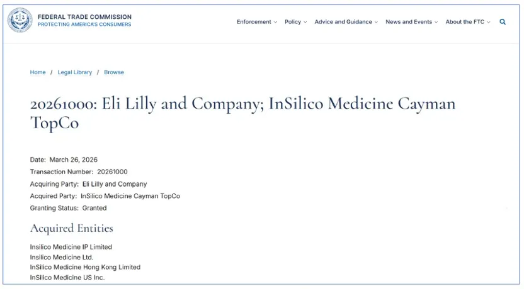
Task: Click the FTC seal logo
Action: (x=20, y=21)
